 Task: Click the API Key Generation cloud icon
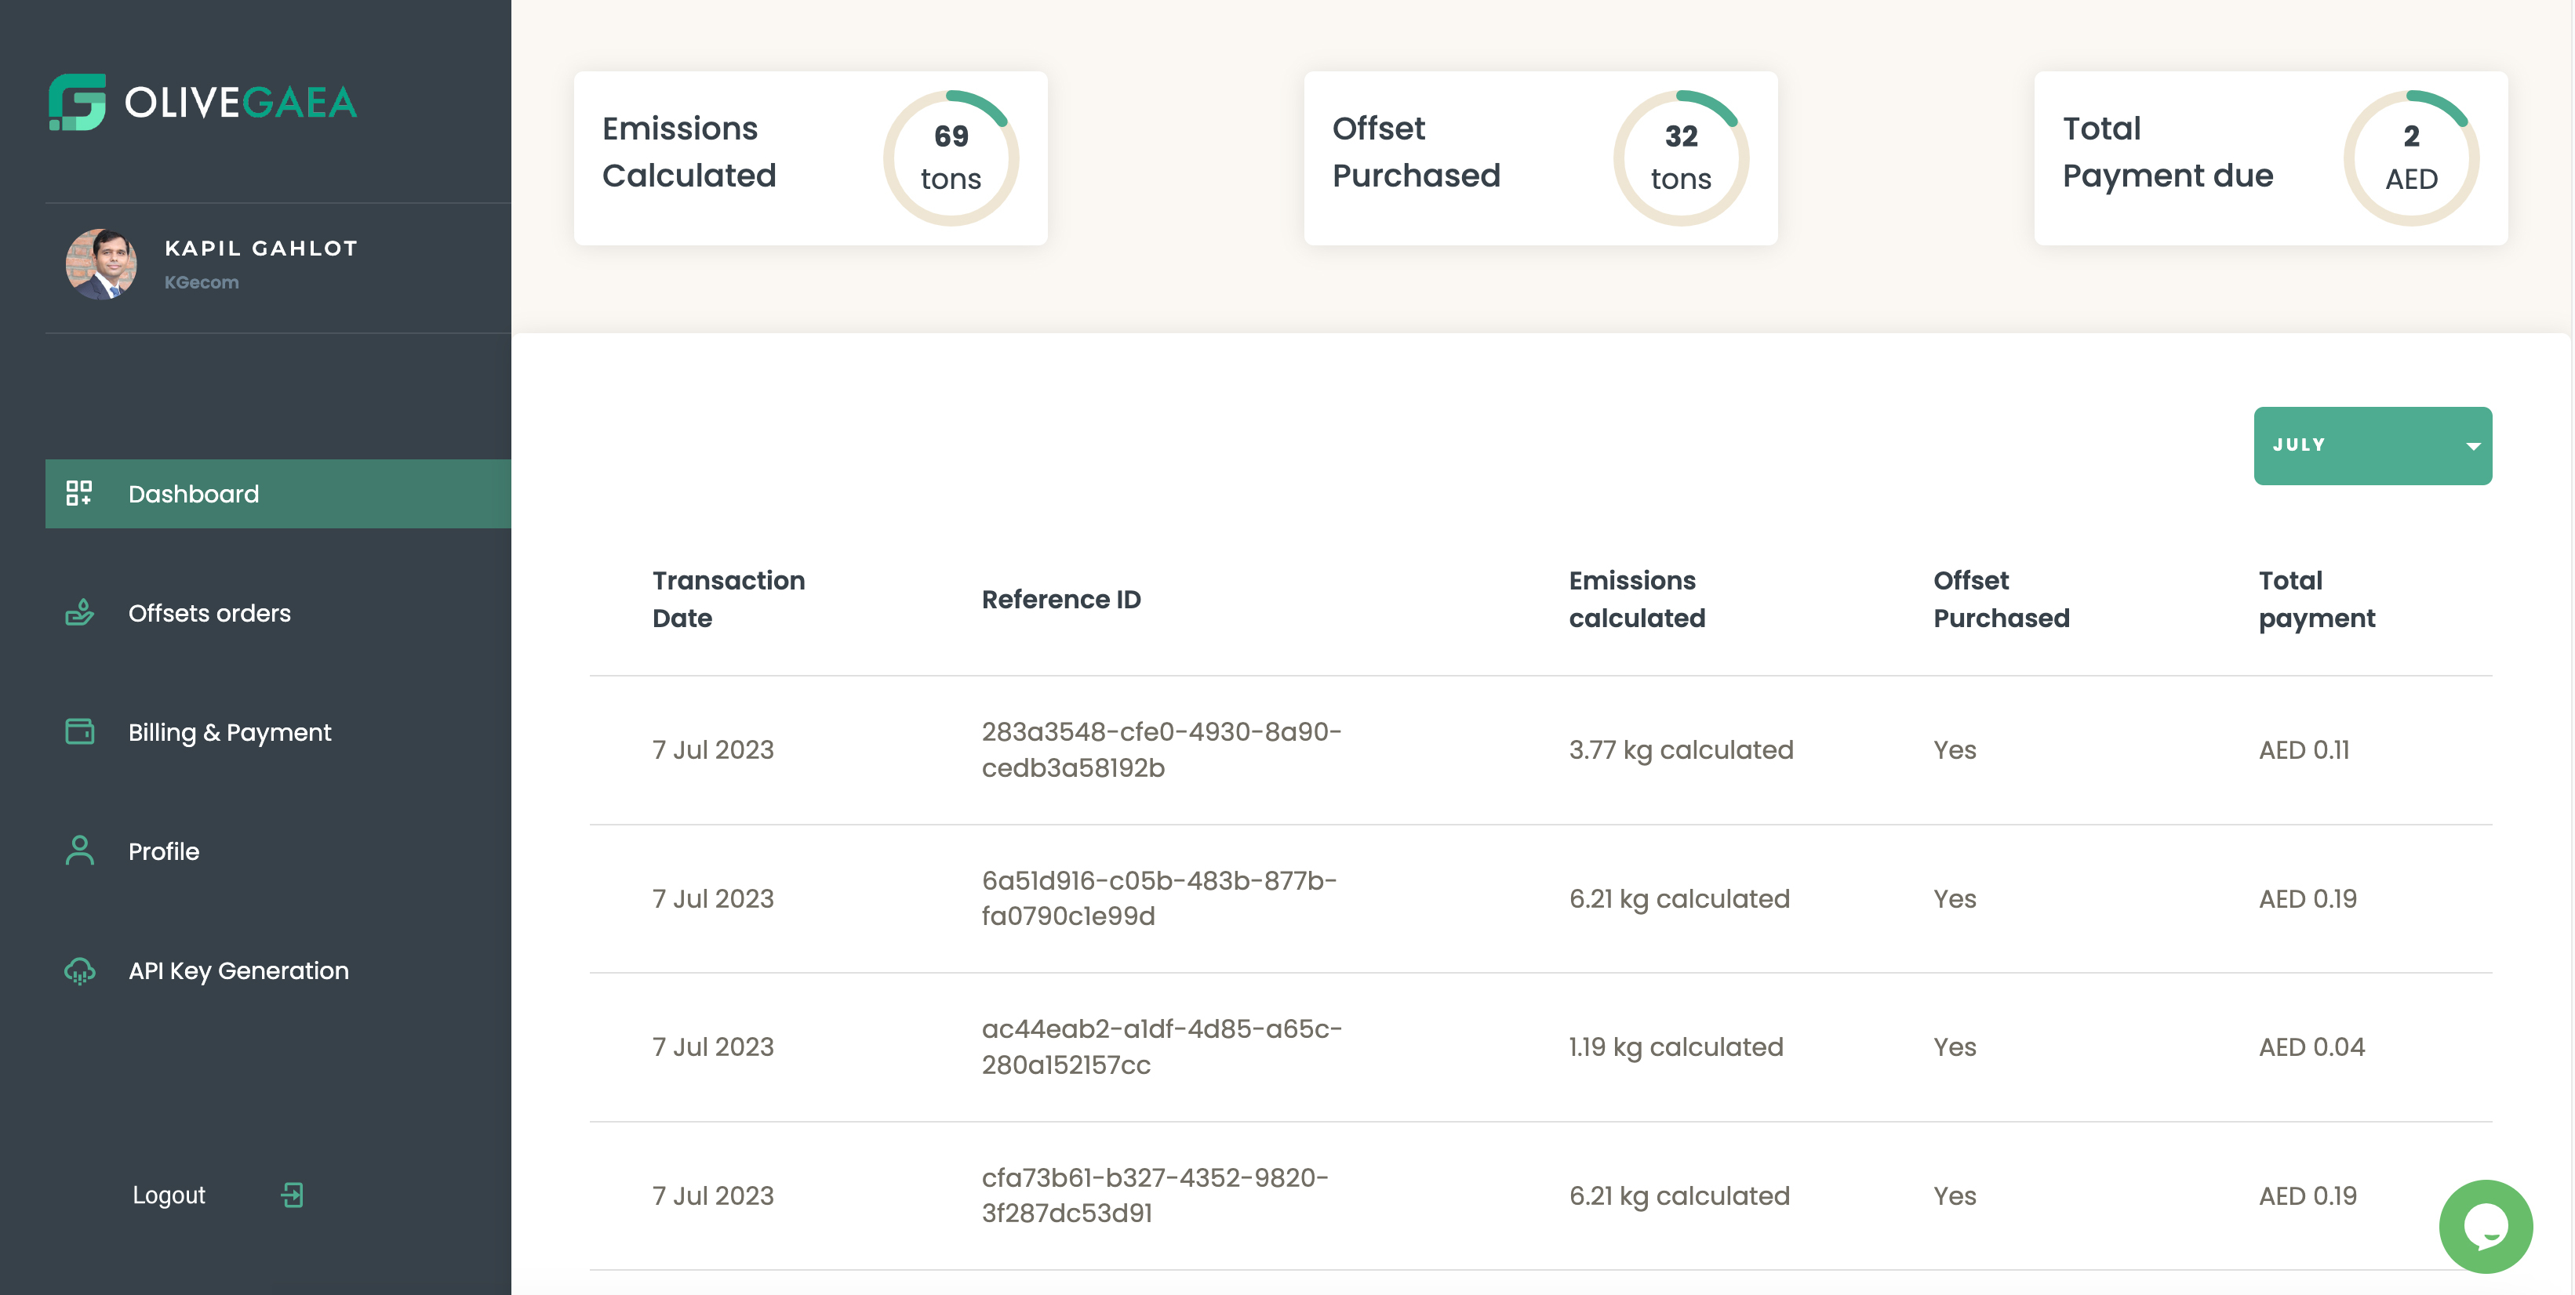79,970
